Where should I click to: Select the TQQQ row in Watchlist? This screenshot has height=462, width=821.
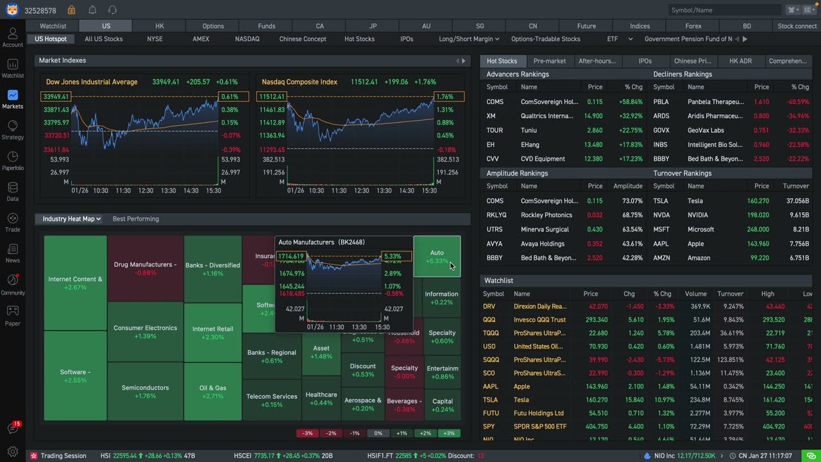[647, 333]
